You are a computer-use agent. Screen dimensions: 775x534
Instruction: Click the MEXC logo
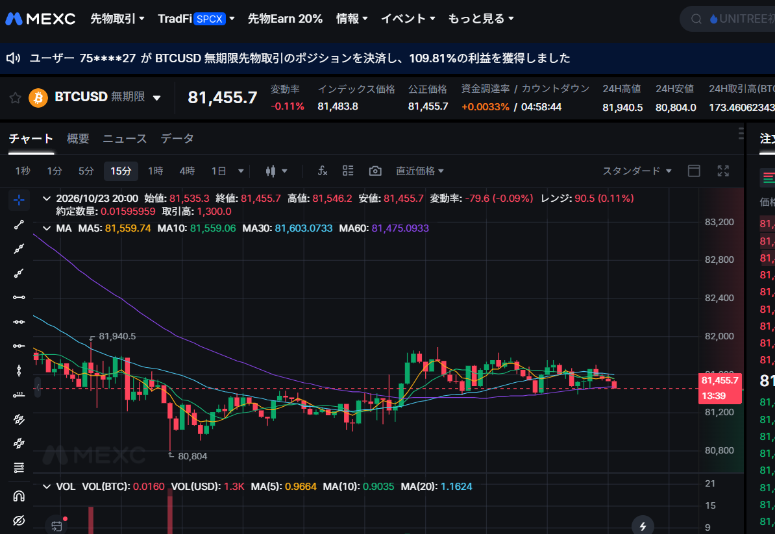(x=40, y=19)
